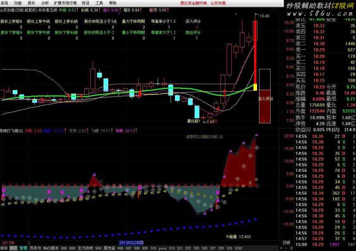Click the 现价 10.29 quote field

pyautogui.click(x=310, y=87)
